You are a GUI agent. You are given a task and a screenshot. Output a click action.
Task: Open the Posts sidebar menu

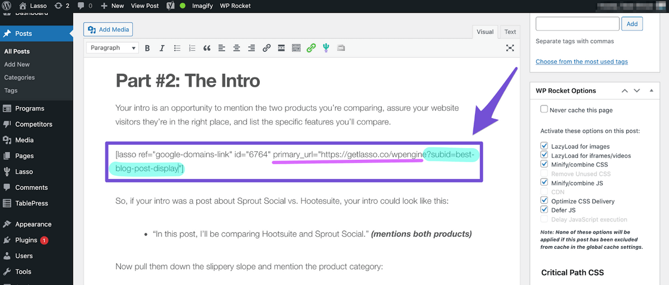(36, 33)
